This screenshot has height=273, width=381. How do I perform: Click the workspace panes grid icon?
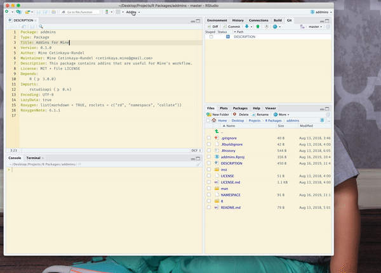(x=118, y=12)
